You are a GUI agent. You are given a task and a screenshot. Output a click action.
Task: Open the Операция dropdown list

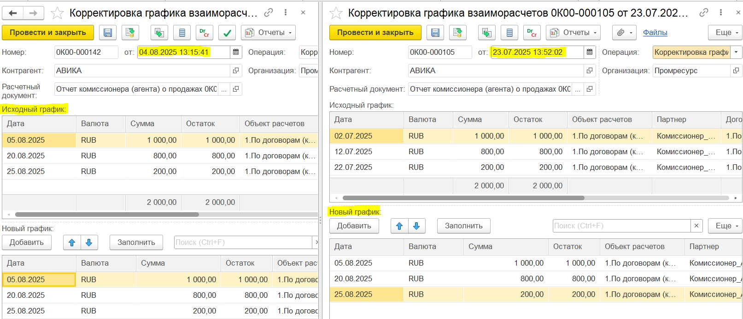point(736,52)
